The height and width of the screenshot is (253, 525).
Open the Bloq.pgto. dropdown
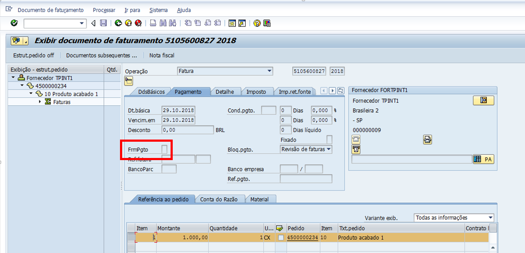pos(328,149)
